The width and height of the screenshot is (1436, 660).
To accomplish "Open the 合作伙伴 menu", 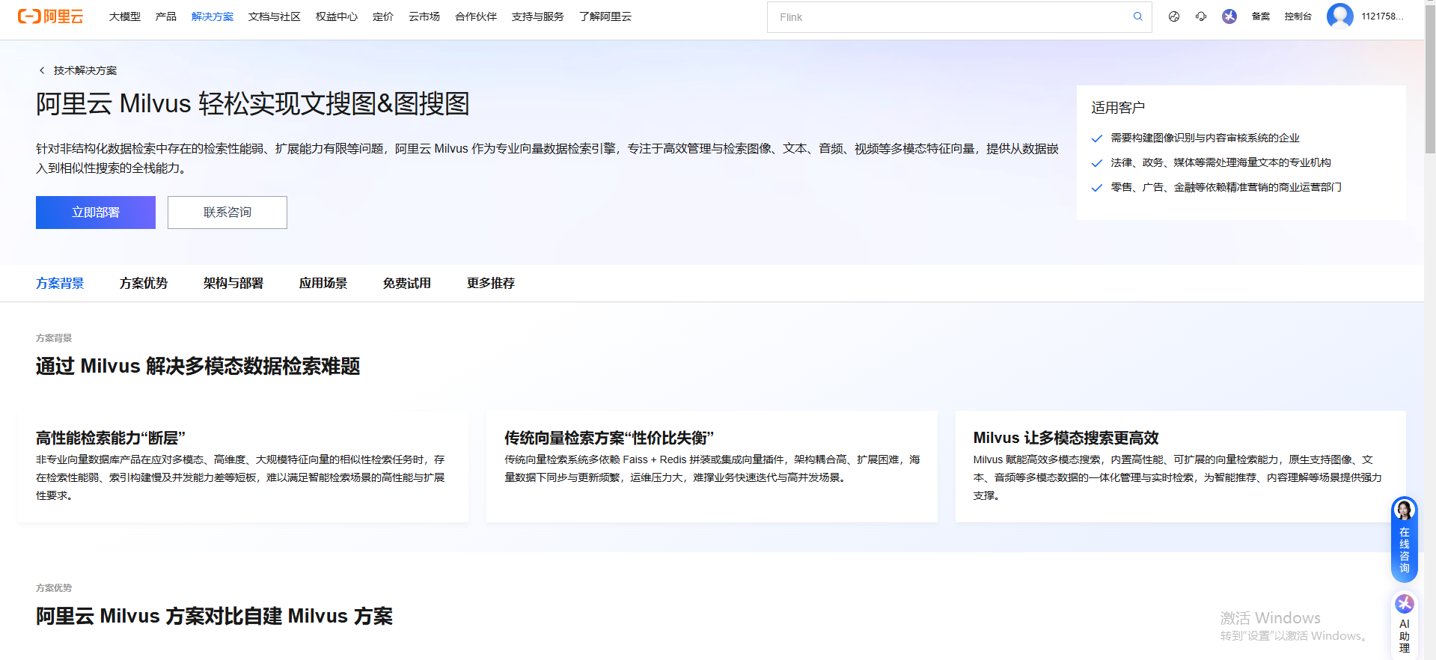I will [x=475, y=16].
